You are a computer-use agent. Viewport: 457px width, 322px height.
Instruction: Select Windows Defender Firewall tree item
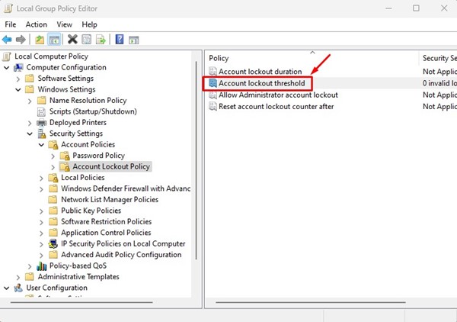[x=125, y=189]
